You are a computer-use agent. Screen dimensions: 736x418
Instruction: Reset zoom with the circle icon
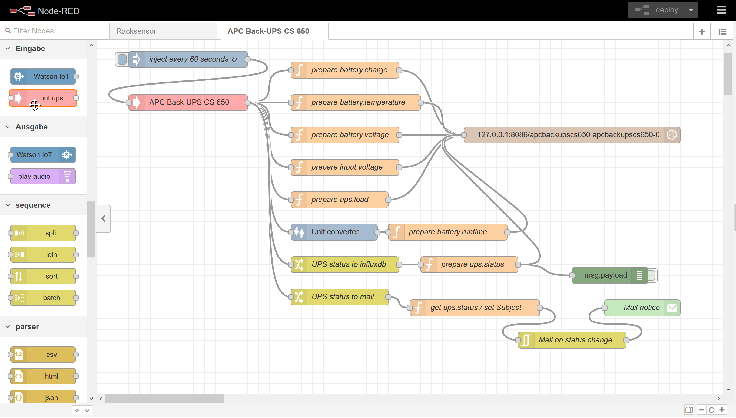tap(712, 410)
